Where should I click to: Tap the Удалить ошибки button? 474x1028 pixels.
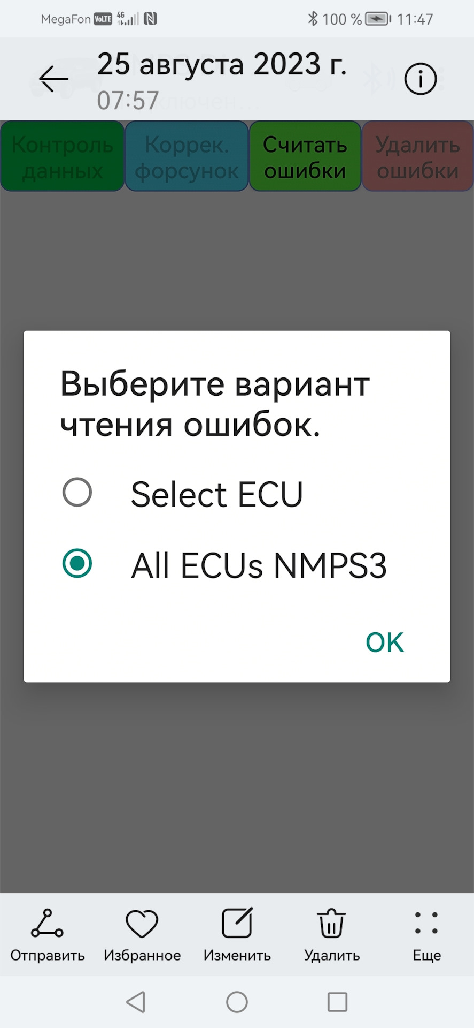pos(417,156)
